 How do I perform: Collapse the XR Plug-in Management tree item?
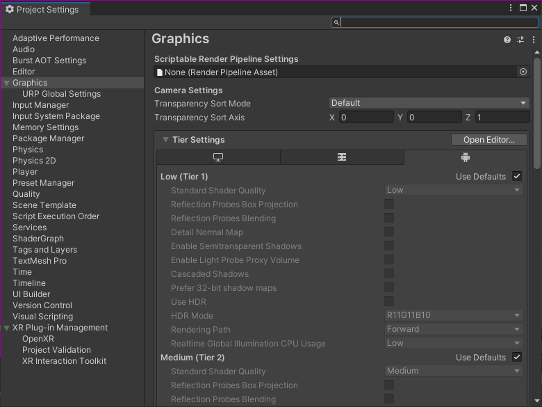[7, 328]
